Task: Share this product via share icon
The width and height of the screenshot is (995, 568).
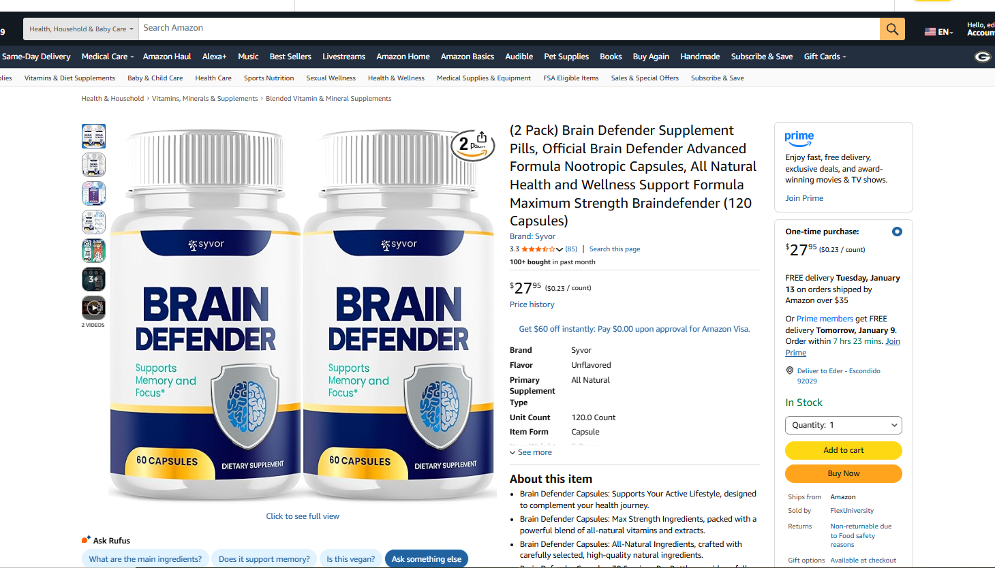Action: pyautogui.click(x=482, y=137)
